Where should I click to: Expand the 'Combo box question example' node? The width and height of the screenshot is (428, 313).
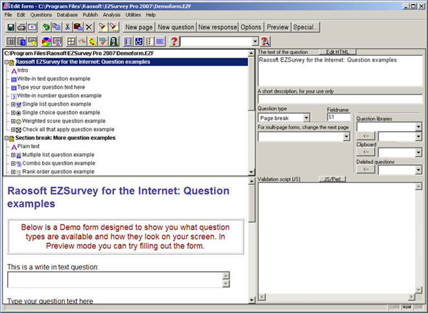pos(13,163)
